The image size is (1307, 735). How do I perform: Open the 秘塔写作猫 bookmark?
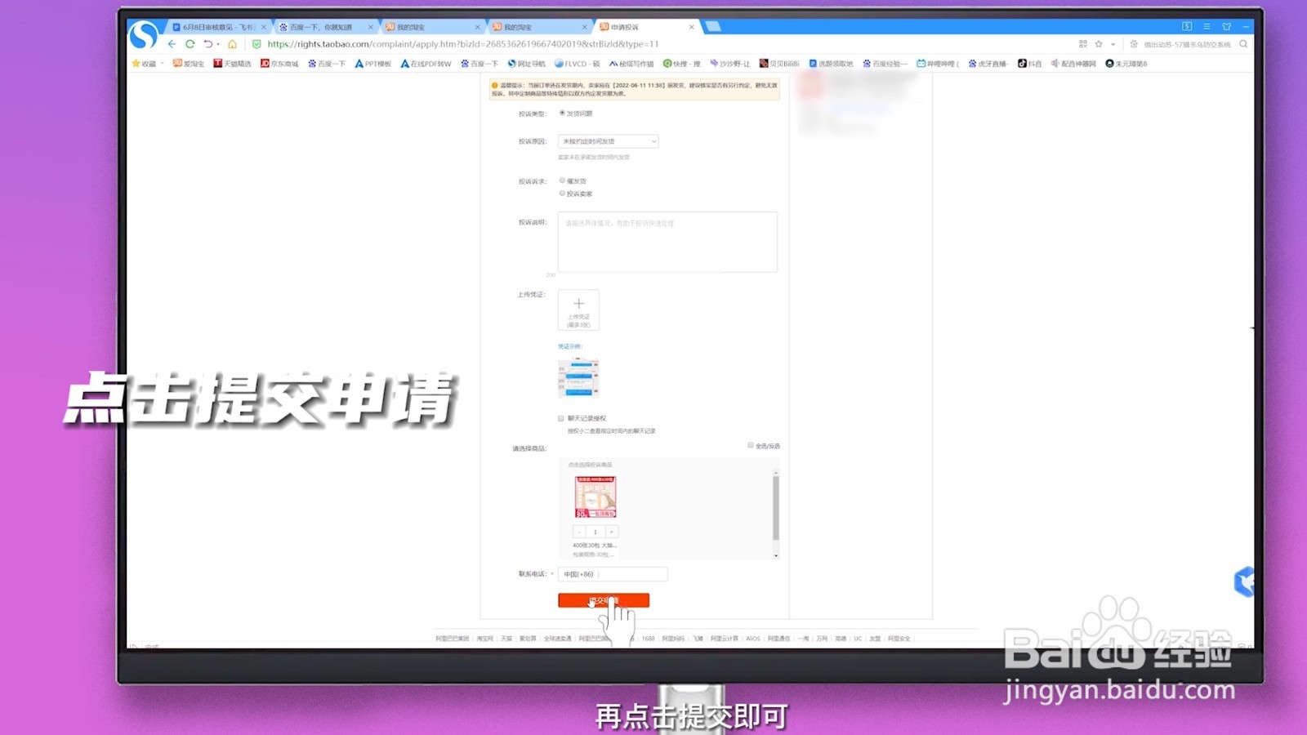(x=631, y=64)
